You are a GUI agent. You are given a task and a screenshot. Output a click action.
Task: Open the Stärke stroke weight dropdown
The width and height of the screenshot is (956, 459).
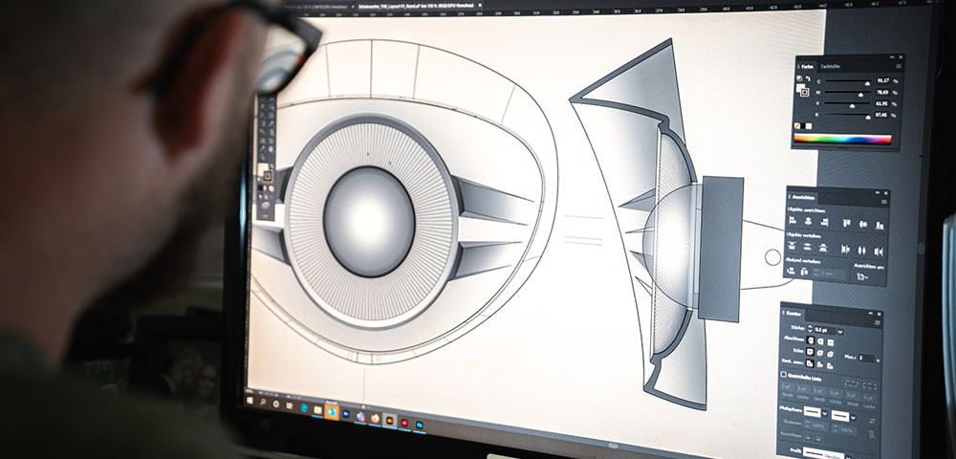tap(839, 330)
